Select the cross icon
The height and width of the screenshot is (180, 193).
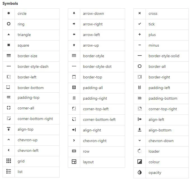[x=140, y=13]
